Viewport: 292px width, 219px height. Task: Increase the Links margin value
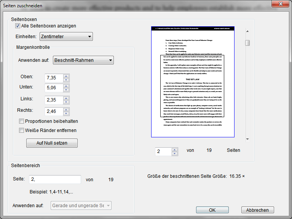click(66, 98)
